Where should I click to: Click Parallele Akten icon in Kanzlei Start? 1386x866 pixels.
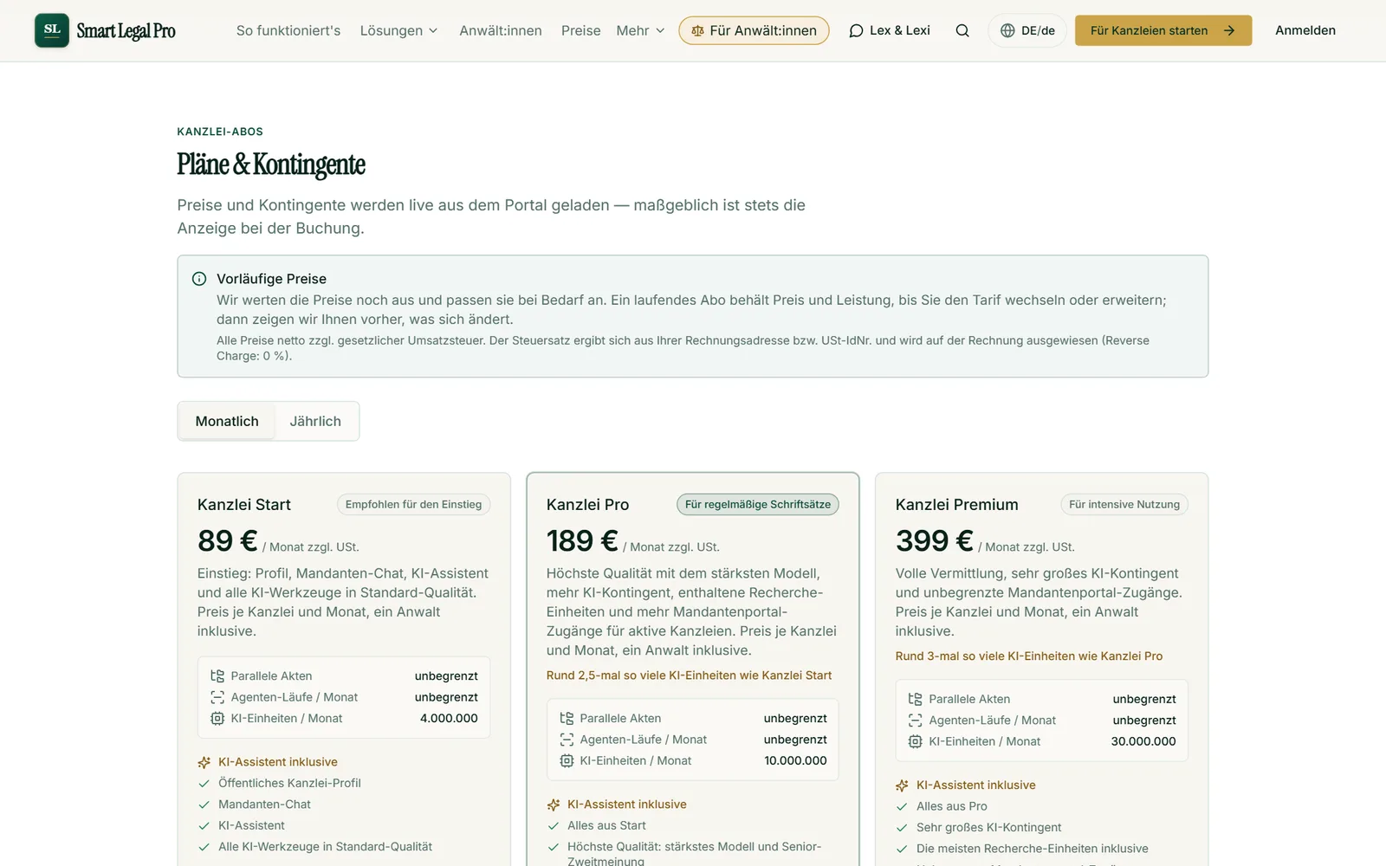pos(217,676)
